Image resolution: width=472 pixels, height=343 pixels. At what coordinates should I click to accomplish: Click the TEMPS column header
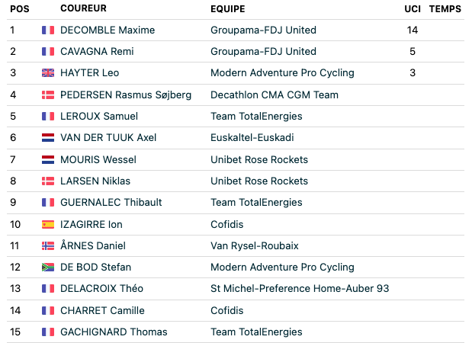tap(445, 8)
